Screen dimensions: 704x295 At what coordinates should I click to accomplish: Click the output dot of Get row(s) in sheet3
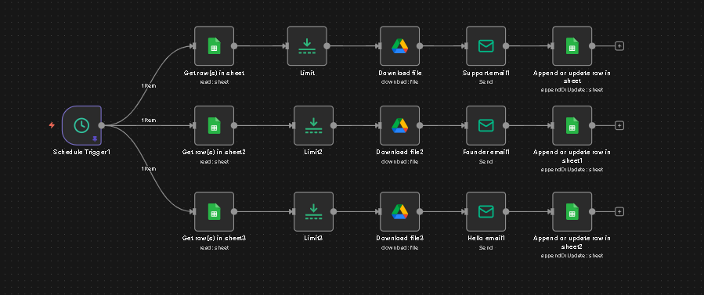click(234, 211)
